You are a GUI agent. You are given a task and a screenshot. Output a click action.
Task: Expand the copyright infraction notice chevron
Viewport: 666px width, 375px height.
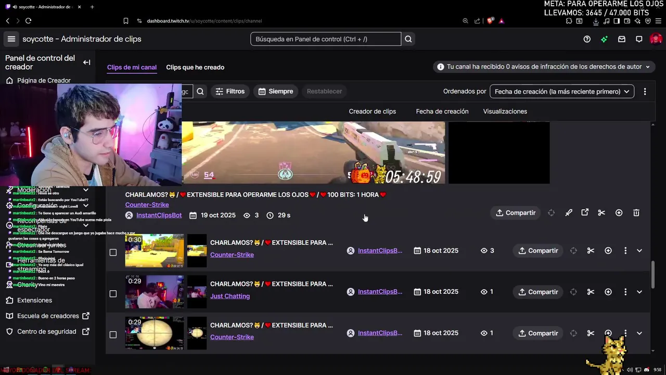648,67
